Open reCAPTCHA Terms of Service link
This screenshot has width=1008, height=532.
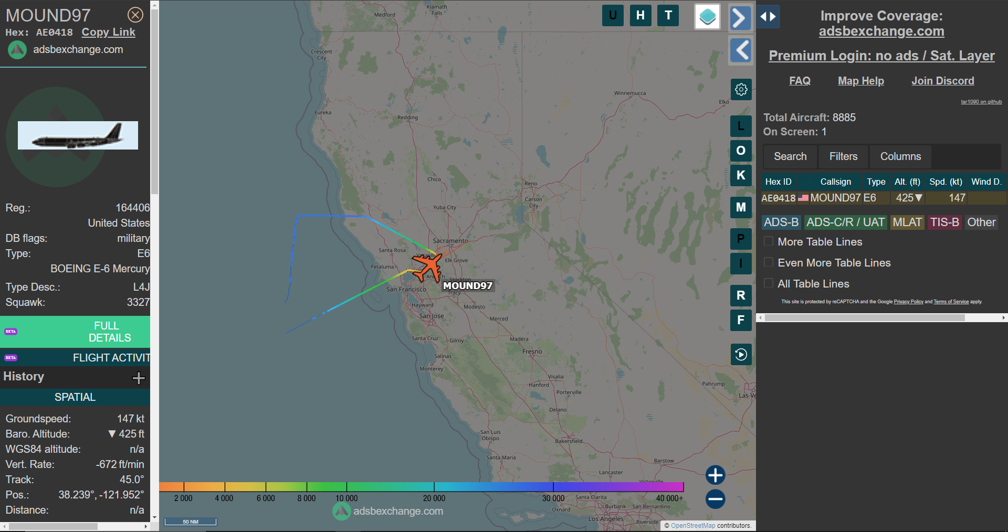(x=951, y=302)
